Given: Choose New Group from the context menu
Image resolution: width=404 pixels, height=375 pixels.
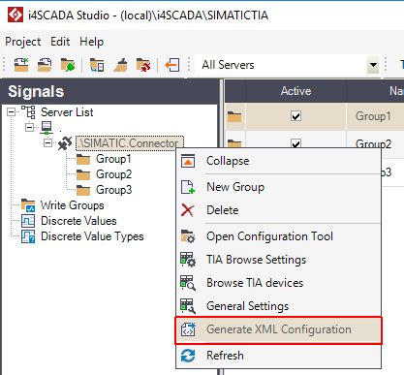Looking at the screenshot, I should [x=278, y=187].
